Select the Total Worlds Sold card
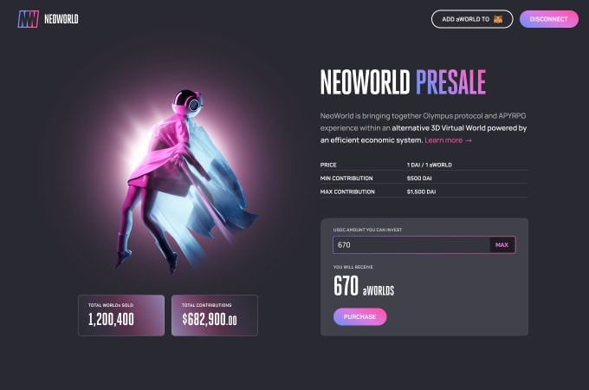 coord(121,315)
